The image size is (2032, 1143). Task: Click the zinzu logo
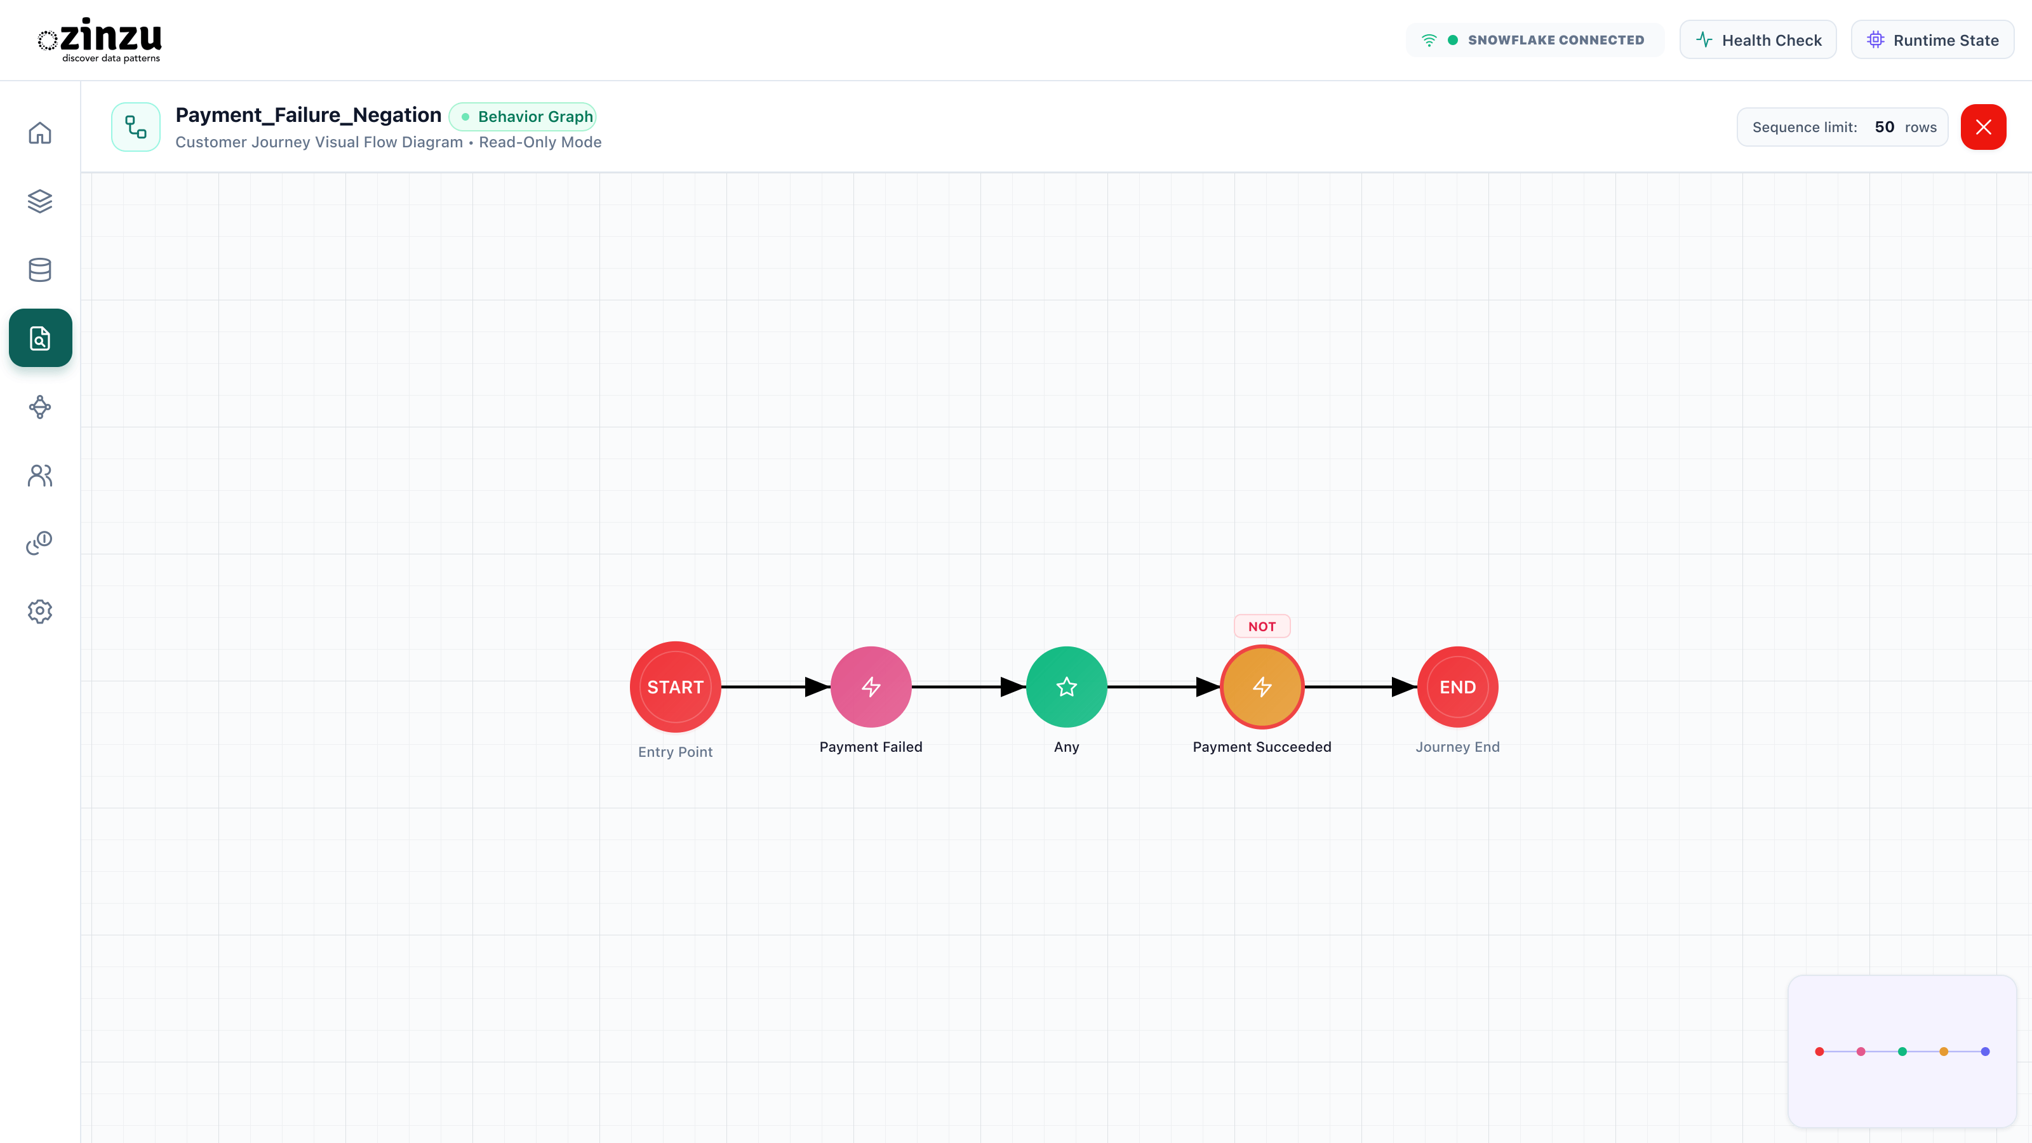(100, 40)
